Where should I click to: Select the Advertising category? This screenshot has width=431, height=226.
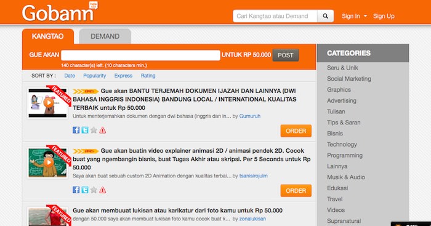point(342,100)
